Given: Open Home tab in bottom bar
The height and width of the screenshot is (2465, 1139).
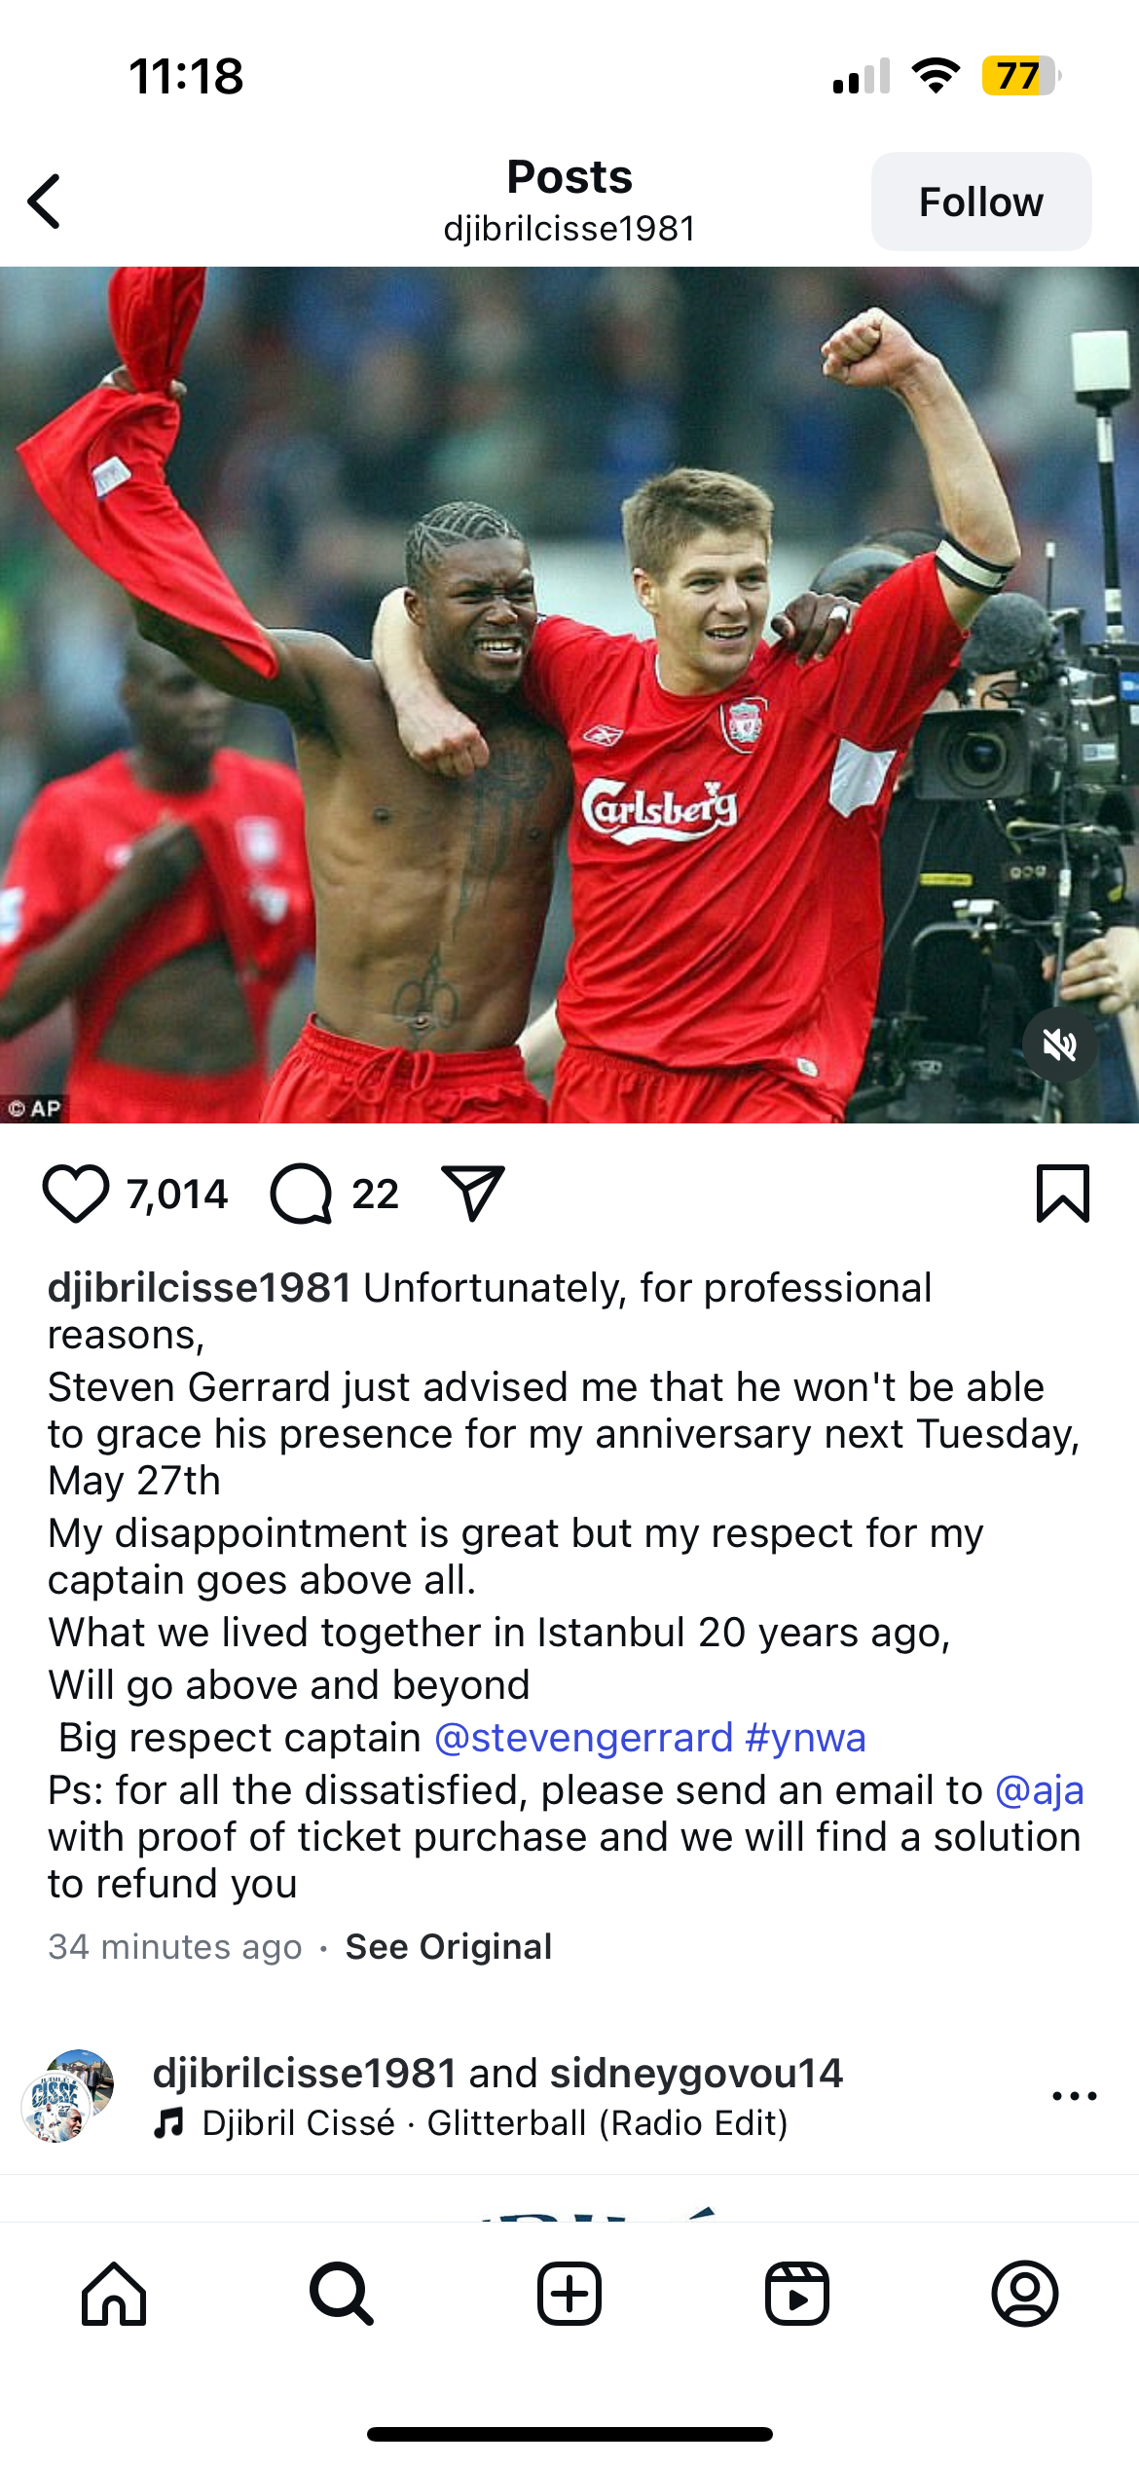Looking at the screenshot, I should [114, 2294].
